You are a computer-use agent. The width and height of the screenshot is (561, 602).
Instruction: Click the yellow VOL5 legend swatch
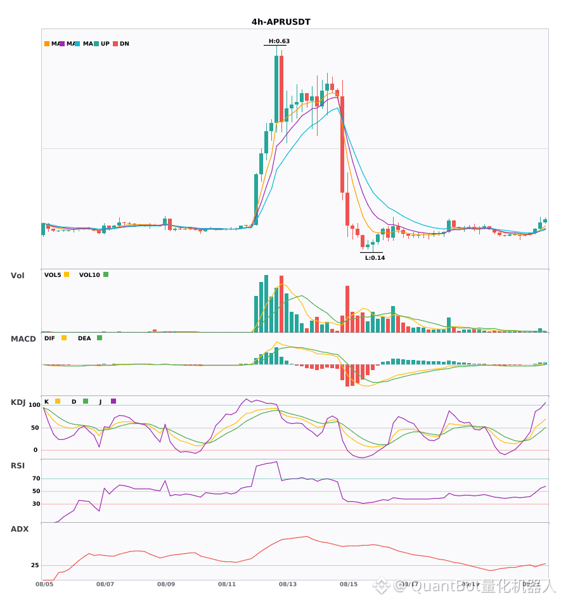[x=67, y=274]
